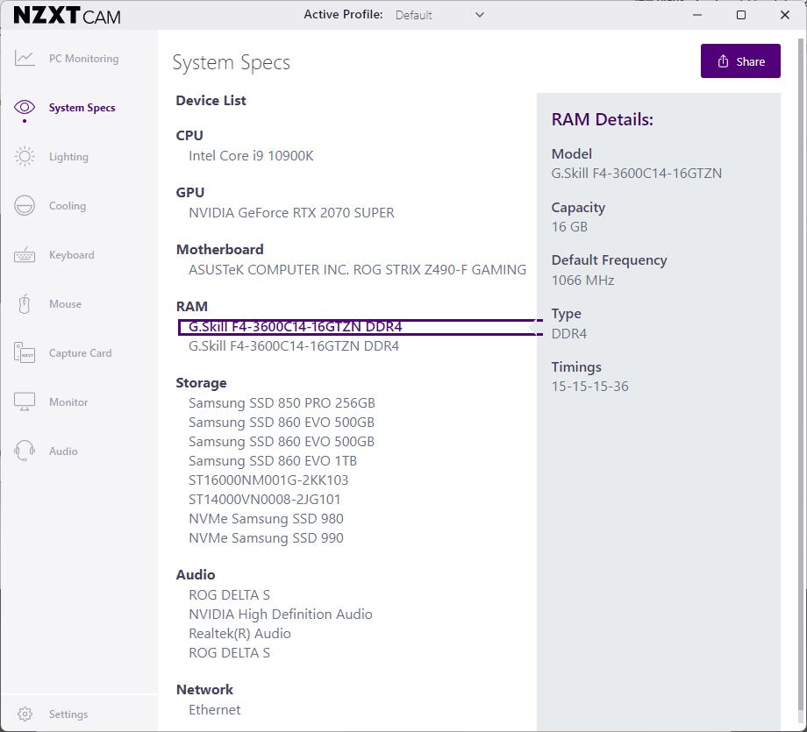Open PC Monitoring graph icon

25,58
